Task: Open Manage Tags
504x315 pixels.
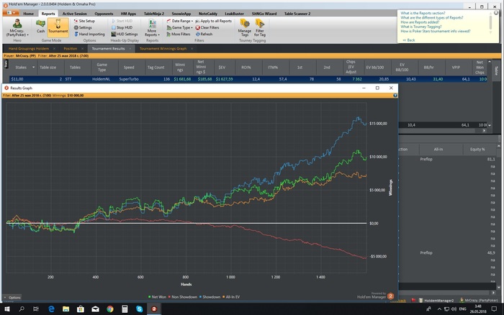Action: [245, 27]
